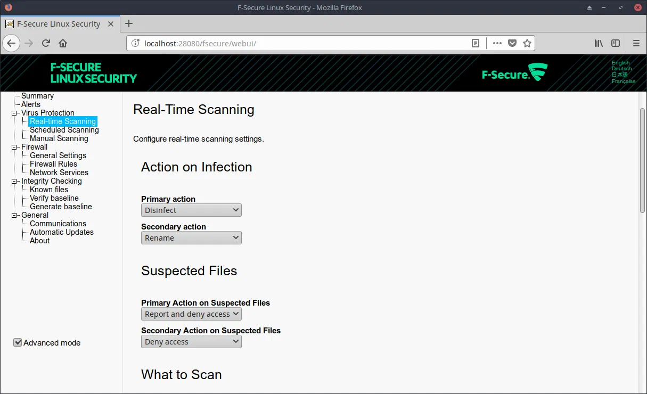Viewport: 647px width, 394px height.
Task: Open Scheduled Scanning in the sidebar
Action: (x=64, y=130)
